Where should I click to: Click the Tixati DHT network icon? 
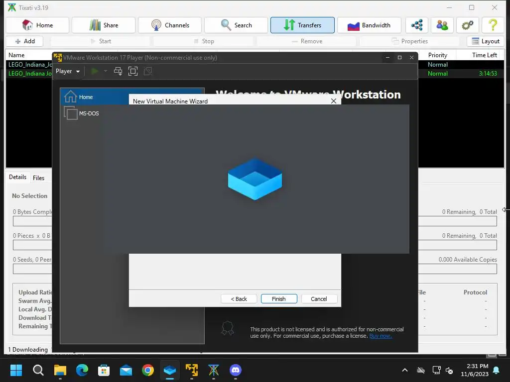click(417, 25)
